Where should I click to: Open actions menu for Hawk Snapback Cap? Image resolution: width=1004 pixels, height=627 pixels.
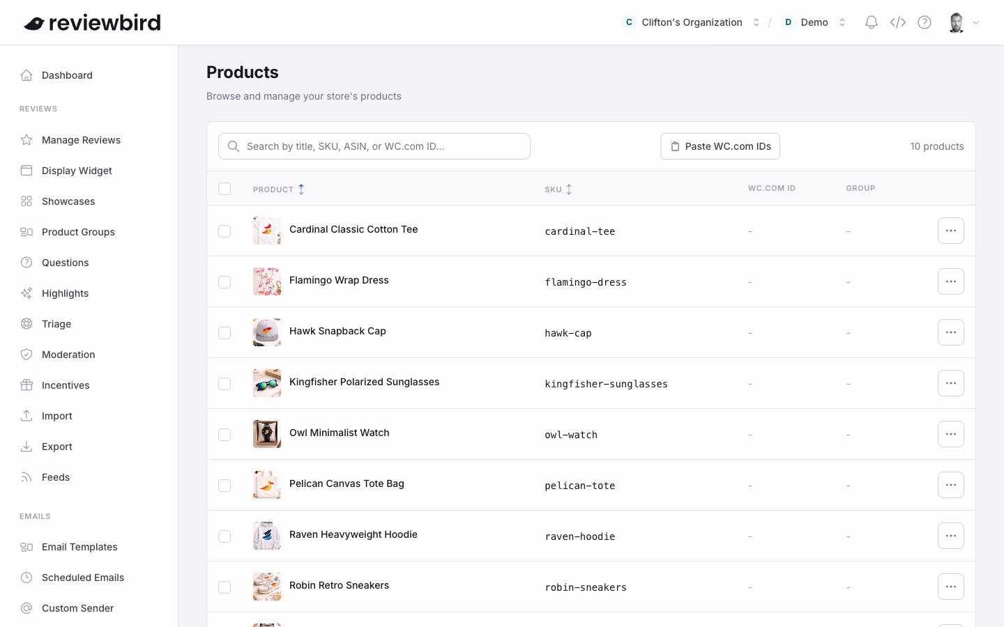click(x=951, y=332)
